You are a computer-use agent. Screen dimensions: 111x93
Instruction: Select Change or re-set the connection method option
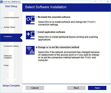[x=36, y=47]
